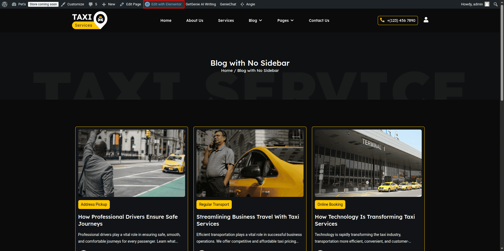Click the Online Booking category tag
This screenshot has height=251, width=504.
330,204
